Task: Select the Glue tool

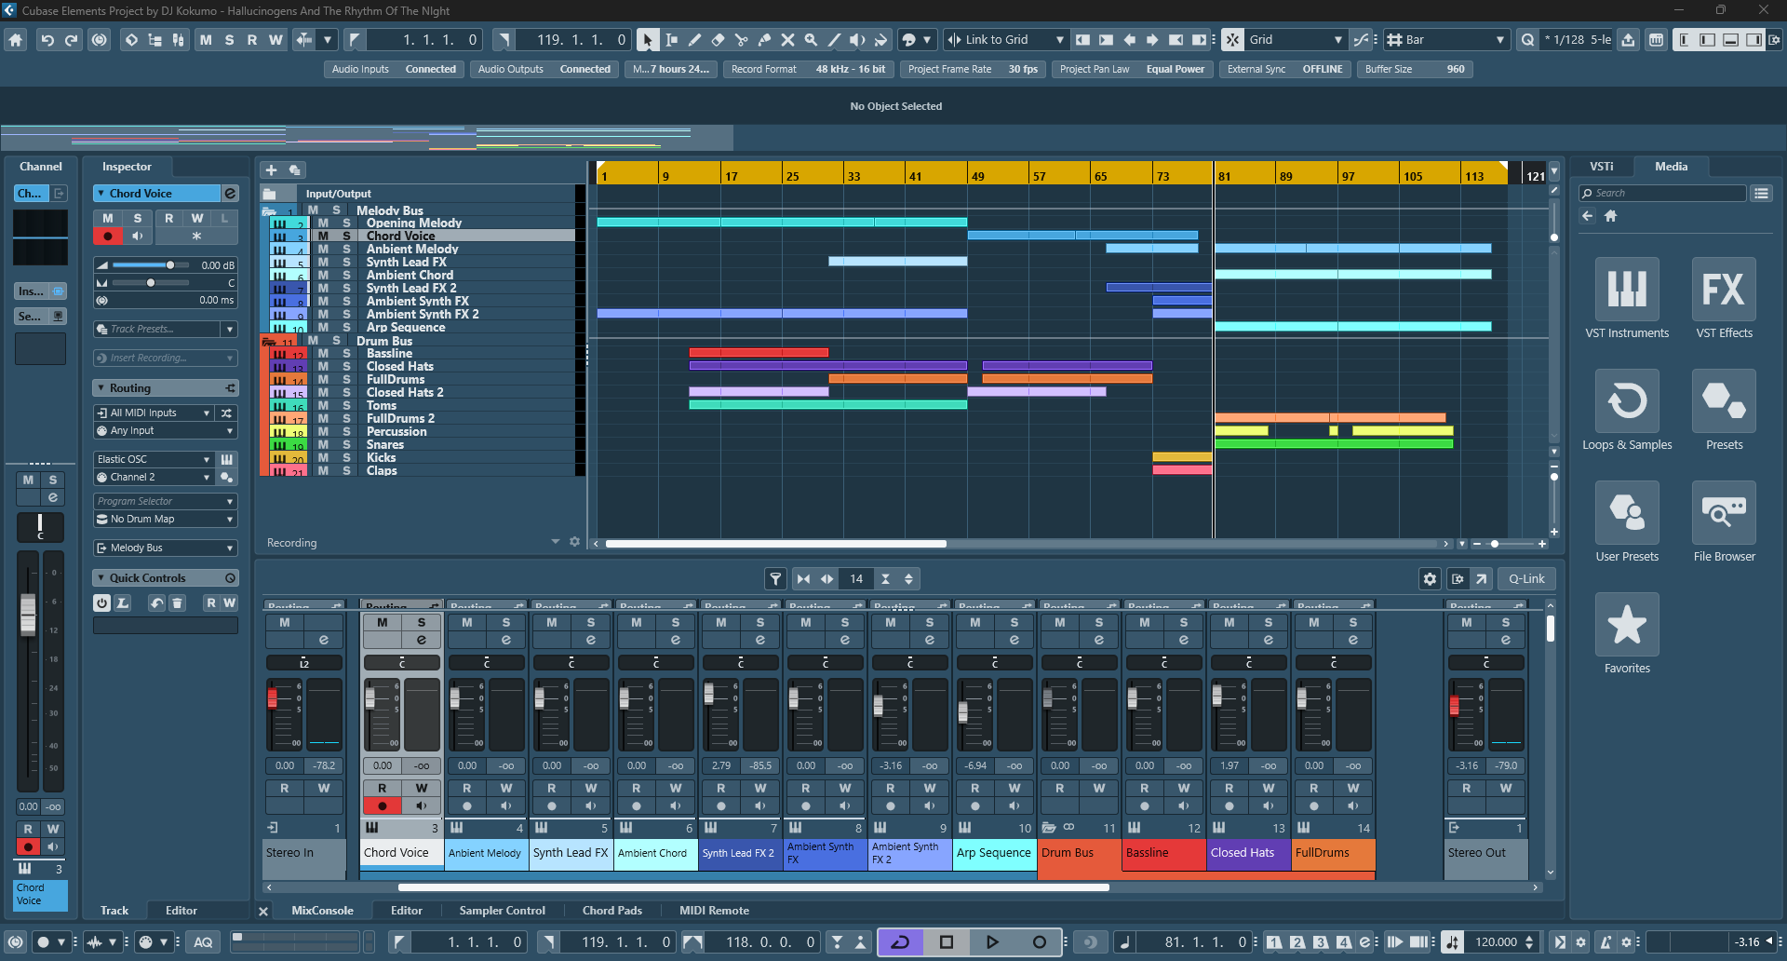Action: click(x=764, y=40)
